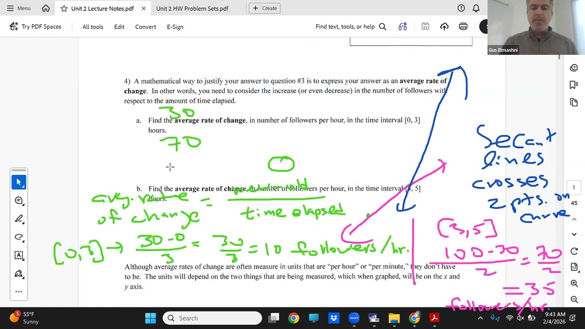
Task: Add a comment with sticky note tool
Action: pos(19,201)
